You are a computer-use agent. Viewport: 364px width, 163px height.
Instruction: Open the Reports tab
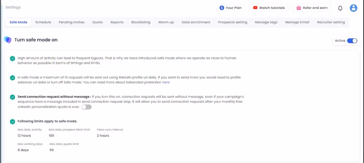click(117, 22)
